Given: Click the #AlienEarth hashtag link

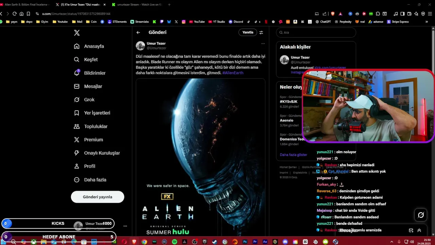Looking at the screenshot, I should coord(233,73).
